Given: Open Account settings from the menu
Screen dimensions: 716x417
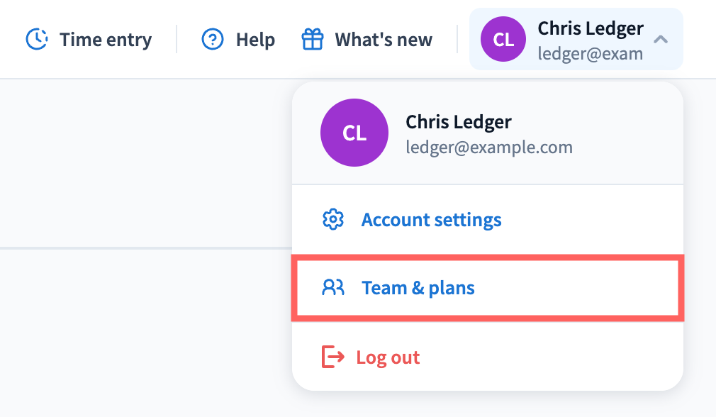Looking at the screenshot, I should point(431,220).
